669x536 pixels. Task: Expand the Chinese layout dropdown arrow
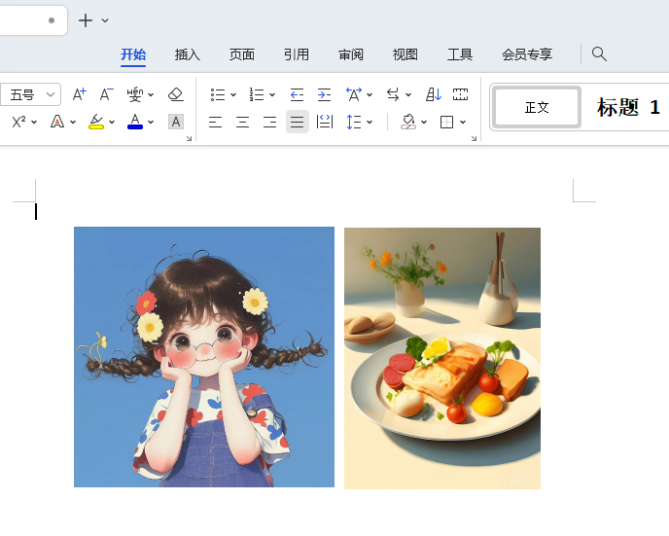[x=370, y=94]
